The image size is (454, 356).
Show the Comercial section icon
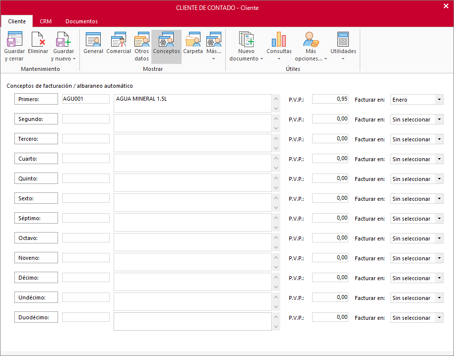(x=119, y=40)
